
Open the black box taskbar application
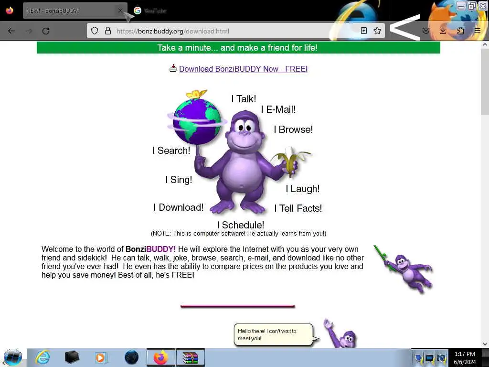tap(72, 357)
